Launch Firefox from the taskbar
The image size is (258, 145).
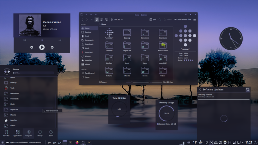coord(77,142)
